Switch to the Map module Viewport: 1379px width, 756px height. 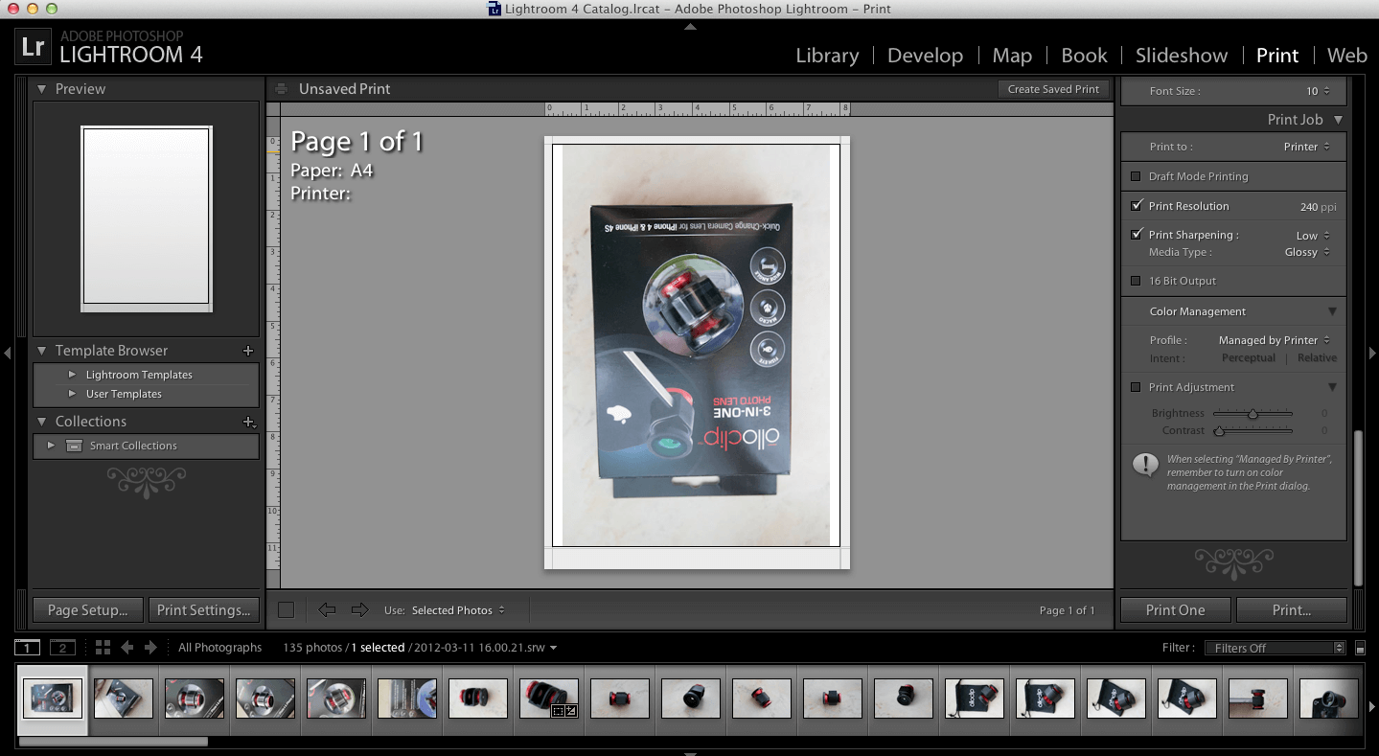coord(1012,56)
